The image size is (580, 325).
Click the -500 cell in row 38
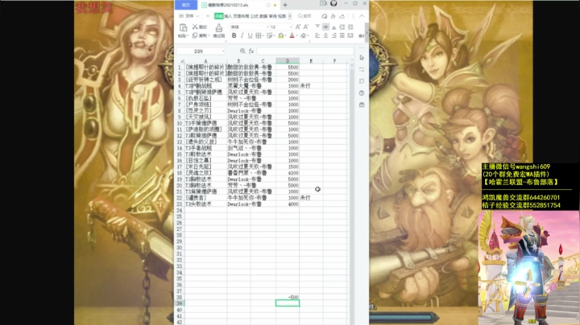coord(288,297)
